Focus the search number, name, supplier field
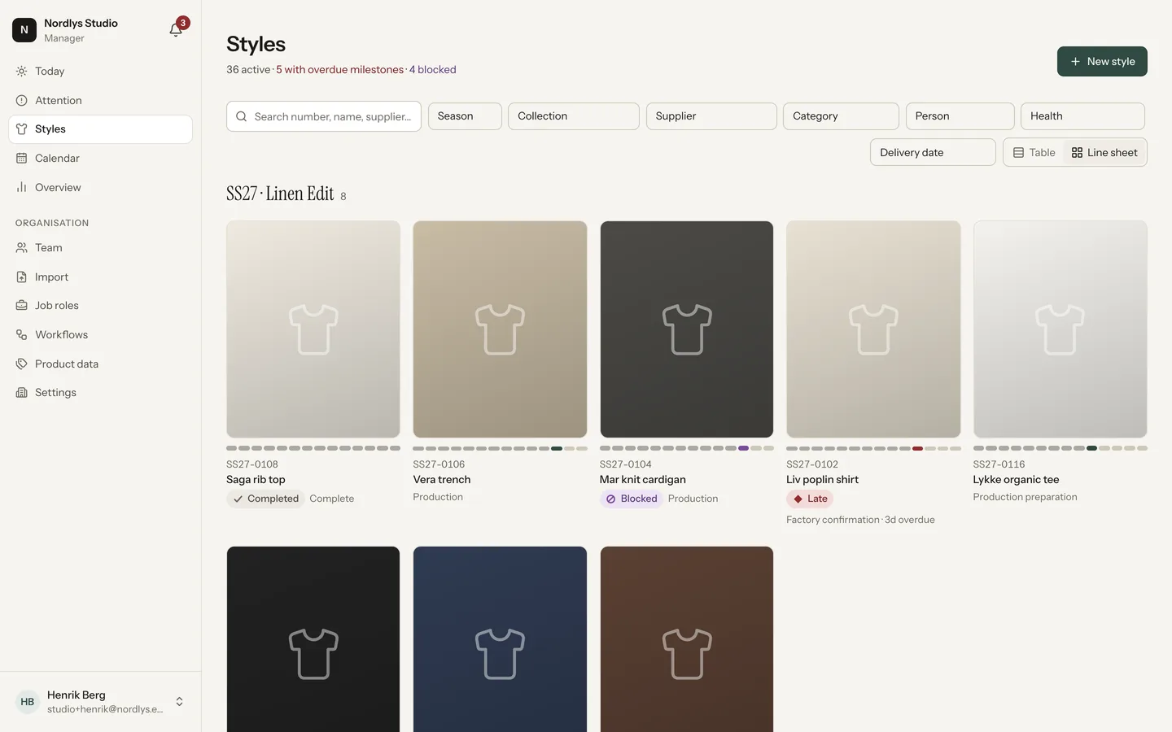This screenshot has height=732, width=1172. pos(324,116)
